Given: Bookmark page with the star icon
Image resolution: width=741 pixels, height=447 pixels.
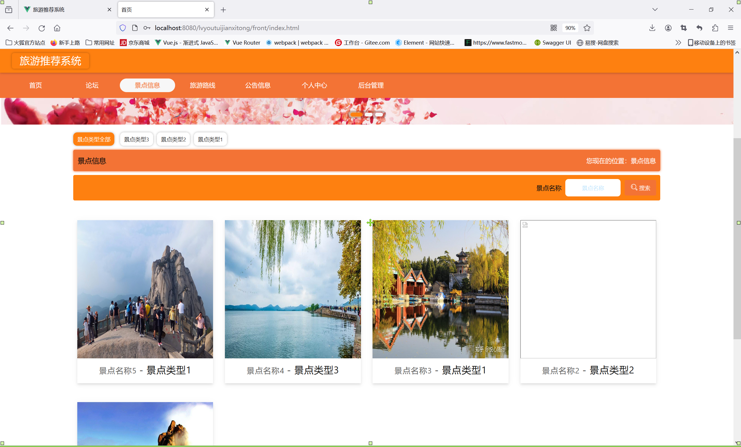Looking at the screenshot, I should [x=587, y=28].
